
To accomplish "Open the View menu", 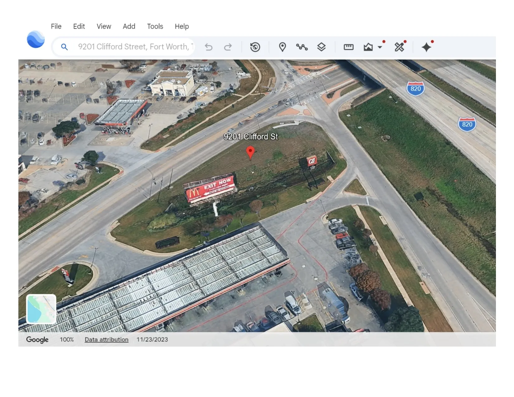I will pyautogui.click(x=104, y=26).
